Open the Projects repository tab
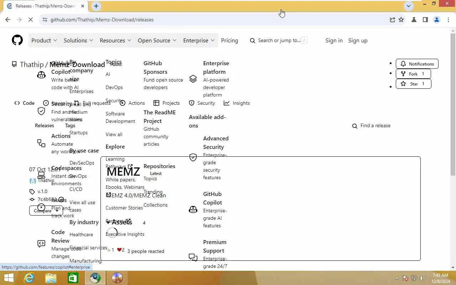Viewport: 456px width, 285px height. 166,103
